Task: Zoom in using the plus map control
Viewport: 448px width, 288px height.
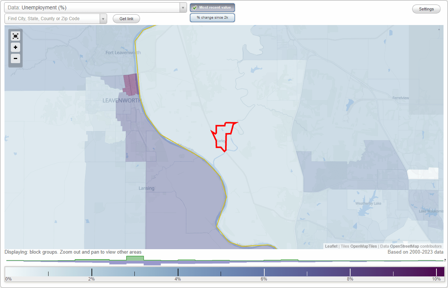Action: tap(15, 47)
